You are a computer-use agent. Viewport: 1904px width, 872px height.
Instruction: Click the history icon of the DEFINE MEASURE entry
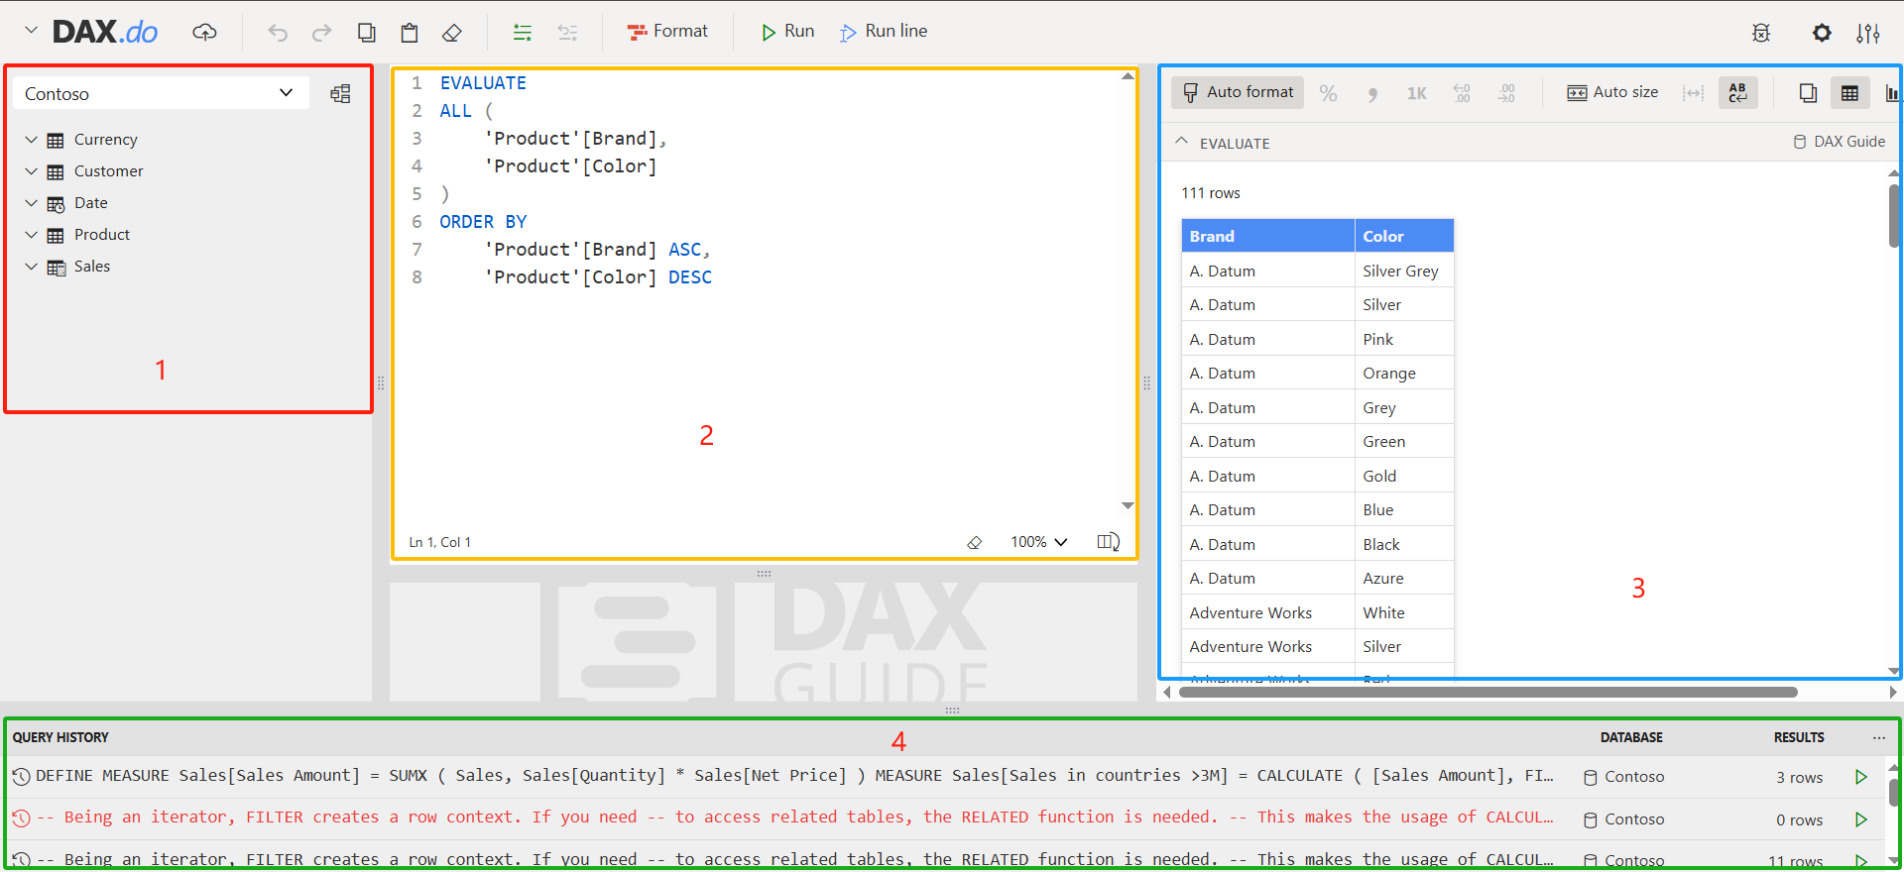(x=21, y=777)
